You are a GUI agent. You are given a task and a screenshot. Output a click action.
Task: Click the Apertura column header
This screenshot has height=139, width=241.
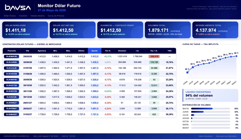(42, 51)
